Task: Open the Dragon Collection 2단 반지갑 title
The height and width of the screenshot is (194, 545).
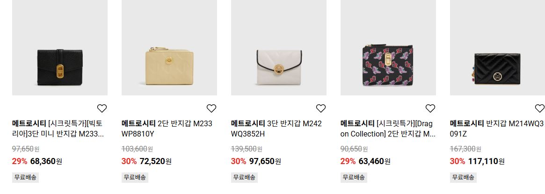Action: click(x=388, y=129)
